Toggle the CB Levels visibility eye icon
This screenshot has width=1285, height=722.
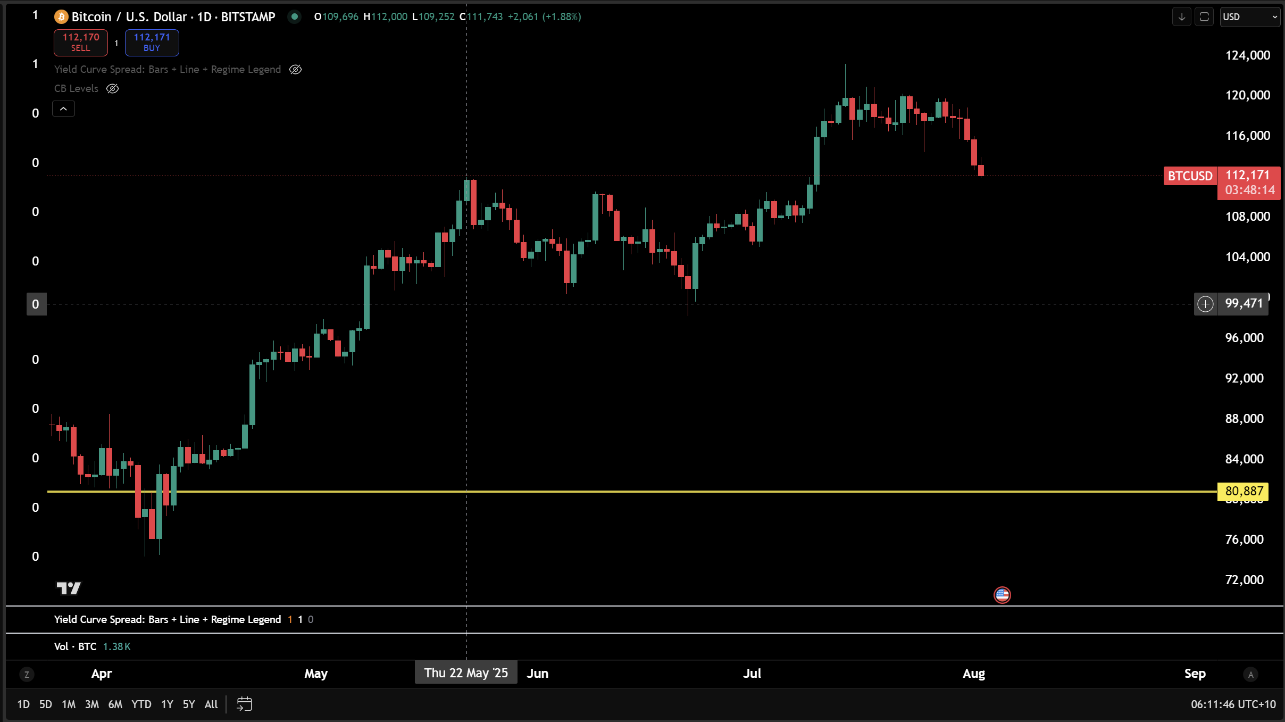pos(112,89)
